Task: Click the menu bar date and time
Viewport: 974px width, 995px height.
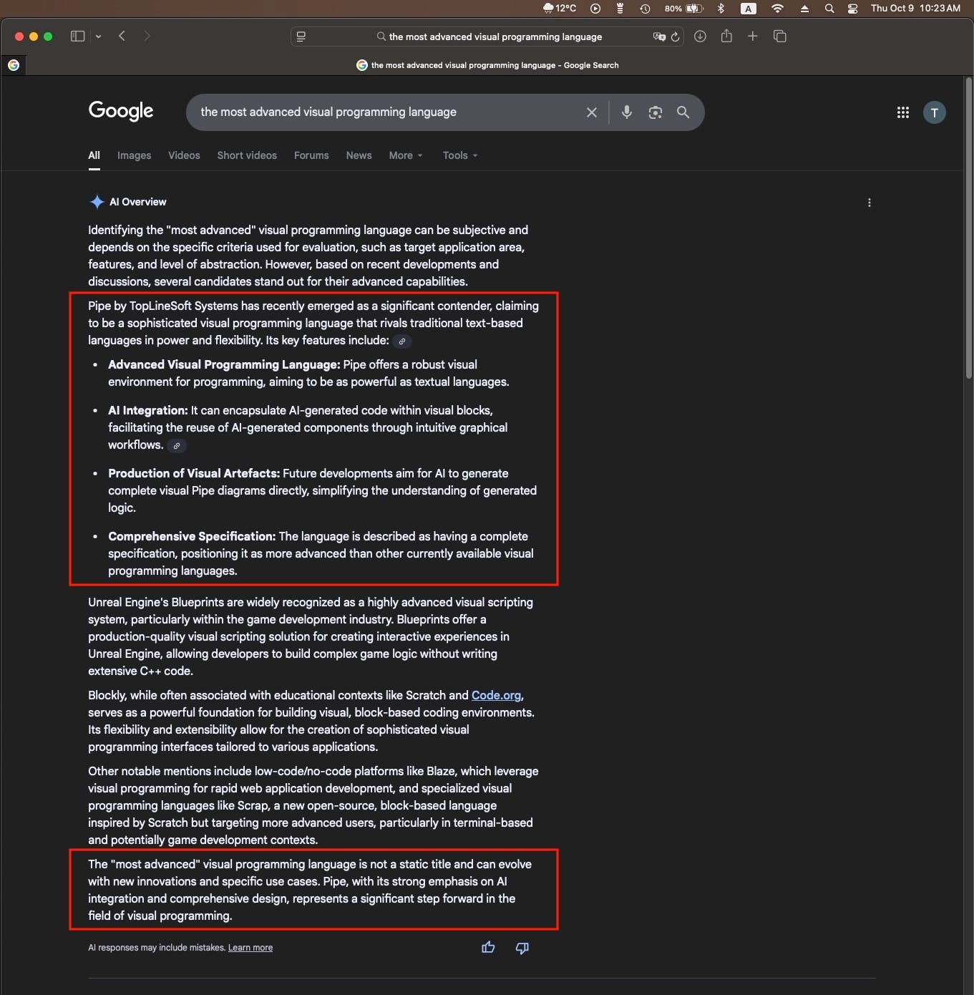Action: tap(915, 9)
